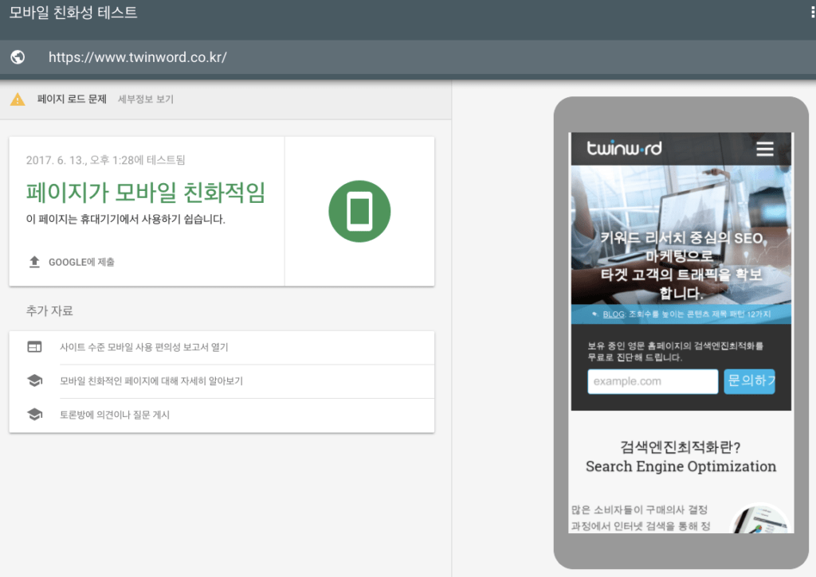Click the test timestamp 2017. 6. 13. text
816x577 pixels.
click(106, 160)
